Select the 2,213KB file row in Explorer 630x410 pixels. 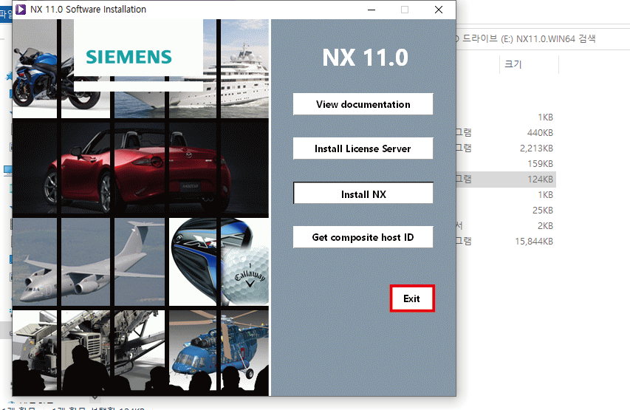point(506,148)
